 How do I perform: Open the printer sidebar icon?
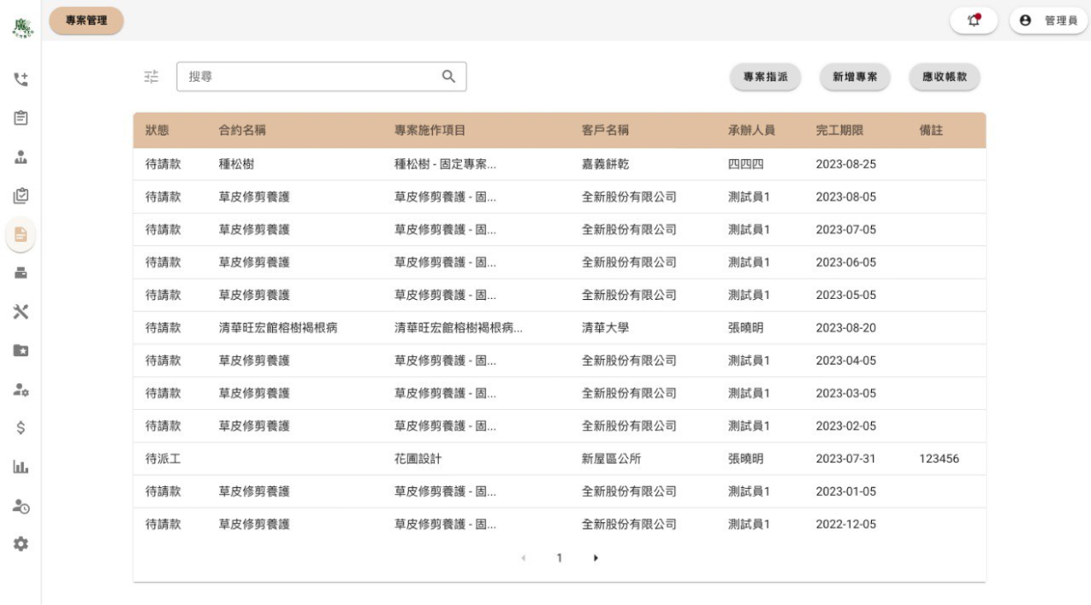click(20, 273)
